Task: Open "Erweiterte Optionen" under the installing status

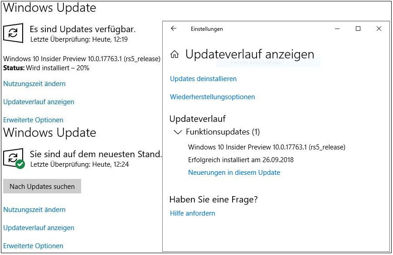Action: tap(33, 120)
